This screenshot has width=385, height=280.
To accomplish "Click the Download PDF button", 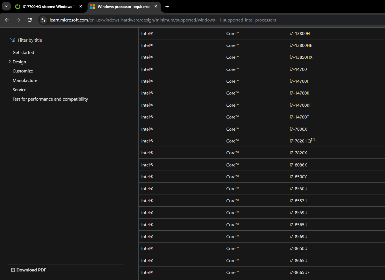I will click(29, 270).
